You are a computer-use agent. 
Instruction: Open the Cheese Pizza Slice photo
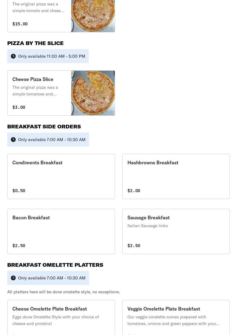pos(93,93)
